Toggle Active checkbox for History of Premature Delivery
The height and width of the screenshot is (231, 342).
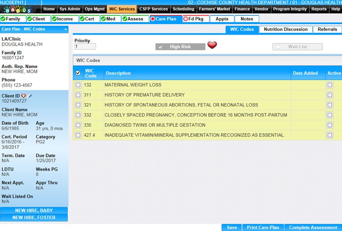click(x=330, y=95)
